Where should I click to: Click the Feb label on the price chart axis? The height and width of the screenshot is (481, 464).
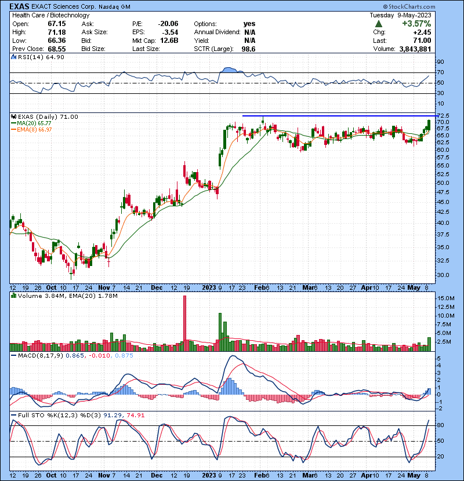(260, 288)
